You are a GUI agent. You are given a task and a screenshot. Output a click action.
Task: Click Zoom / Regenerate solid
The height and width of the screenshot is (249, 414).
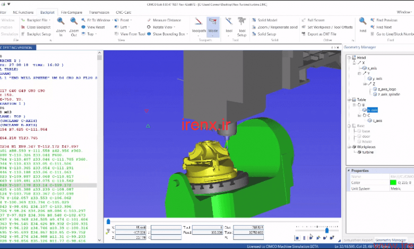click(274, 27)
